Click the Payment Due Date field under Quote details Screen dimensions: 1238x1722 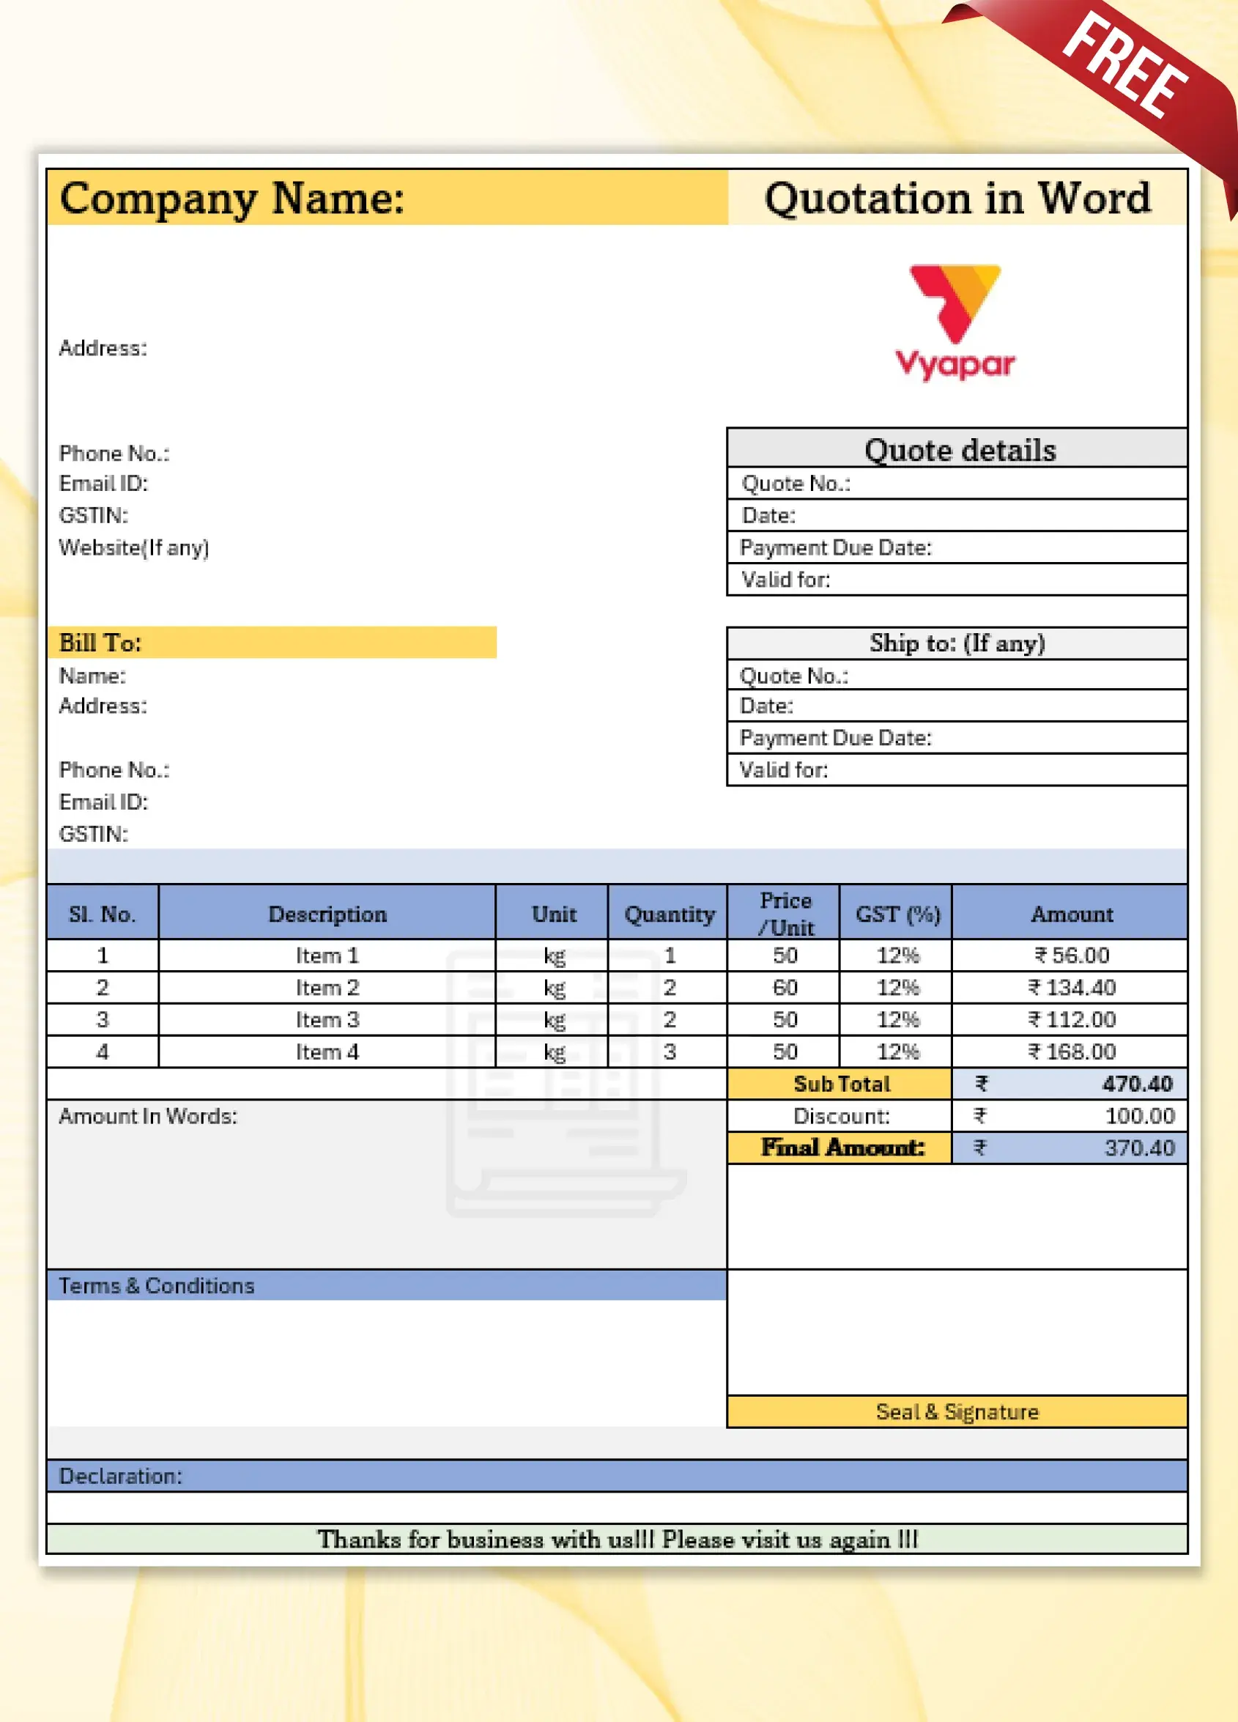[957, 547]
